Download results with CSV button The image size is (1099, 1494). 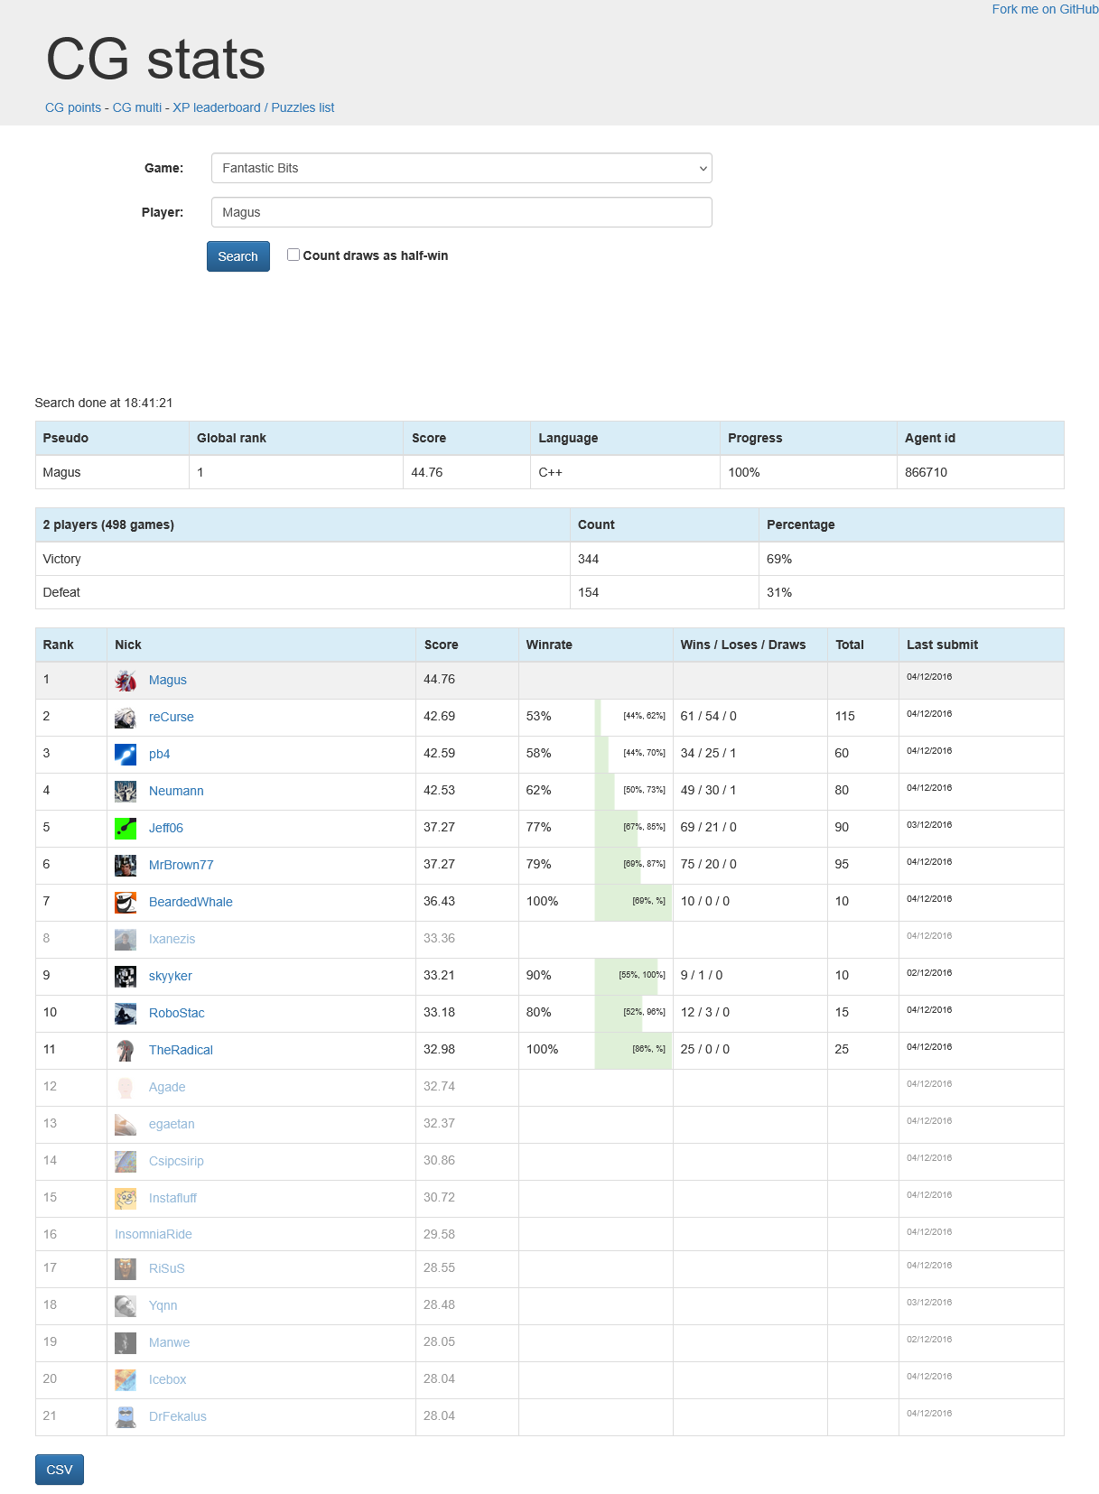pos(60,1470)
